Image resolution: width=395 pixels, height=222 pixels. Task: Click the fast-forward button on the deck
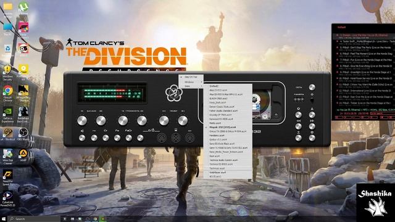312,126
